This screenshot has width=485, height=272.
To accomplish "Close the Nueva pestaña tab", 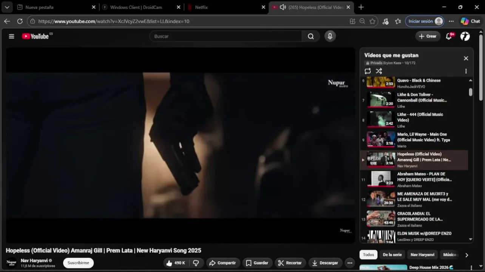I will 94,7.
